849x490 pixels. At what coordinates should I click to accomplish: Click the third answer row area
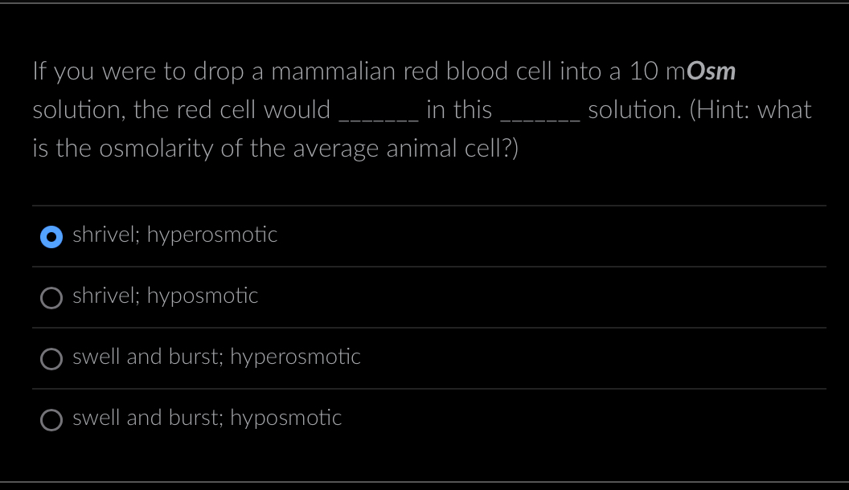point(402,358)
